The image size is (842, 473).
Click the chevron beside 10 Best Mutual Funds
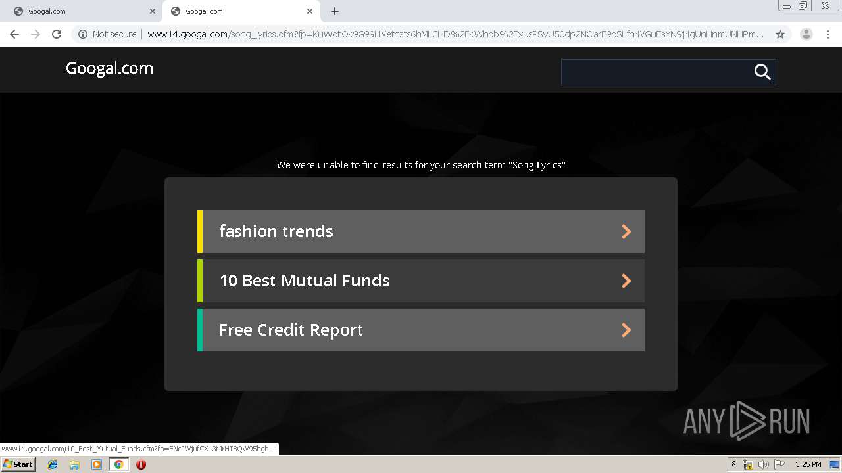(x=626, y=281)
